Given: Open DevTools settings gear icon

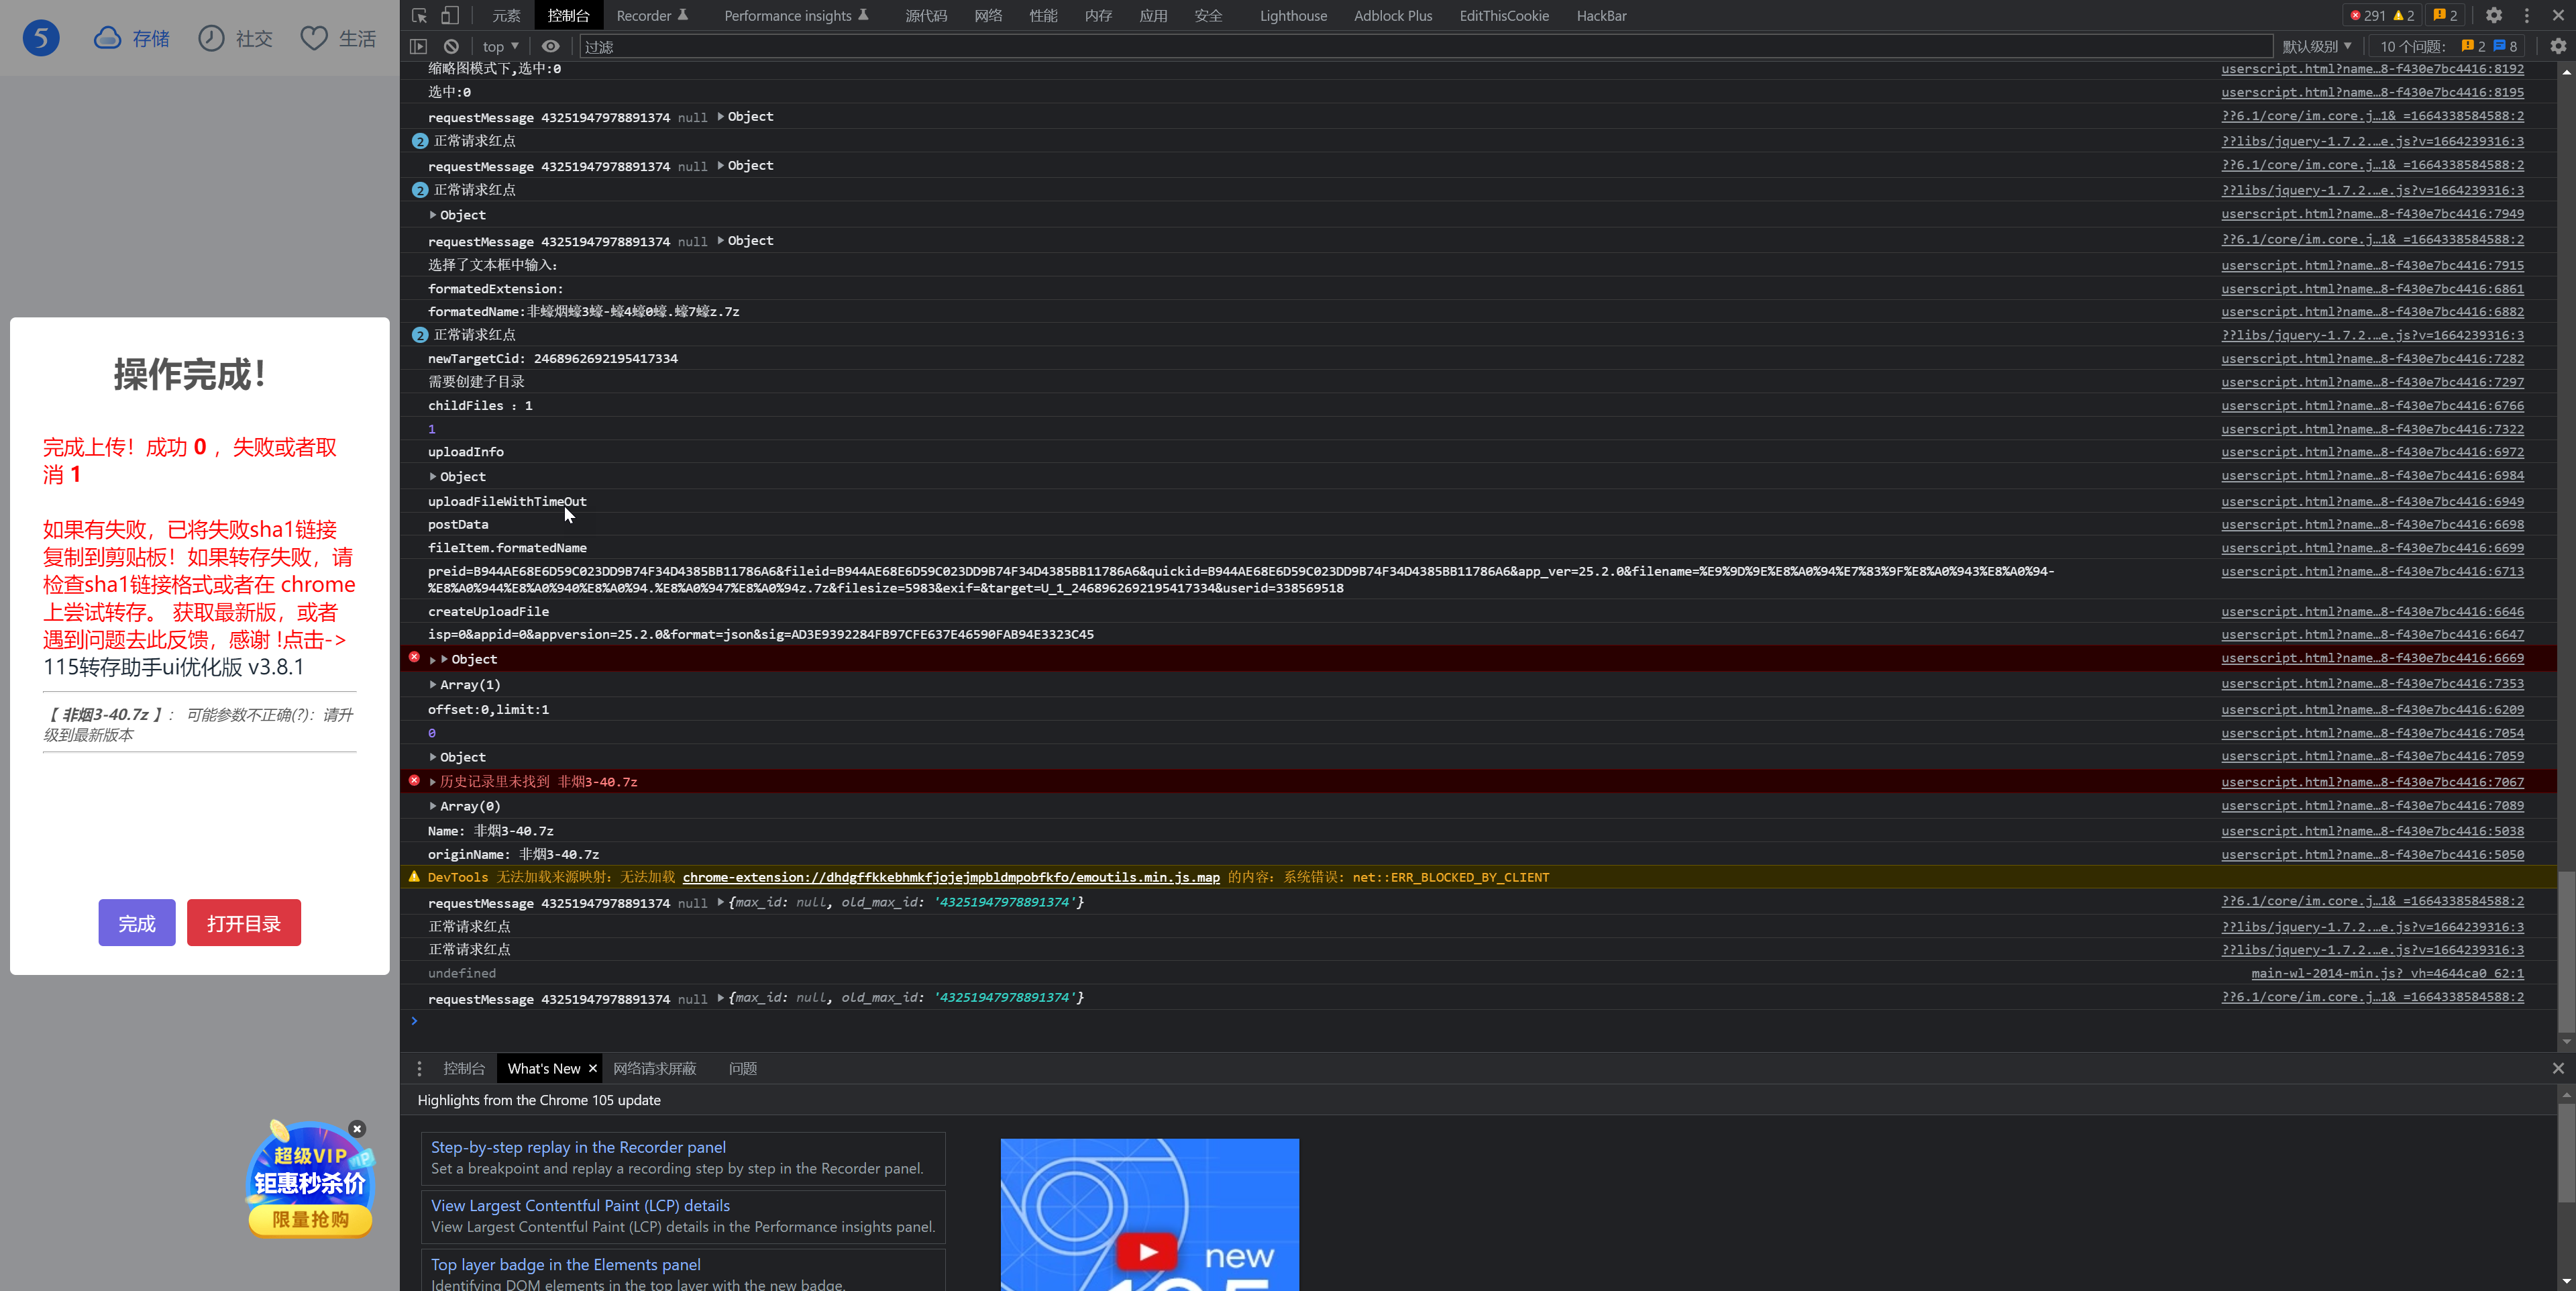Looking at the screenshot, I should [x=2493, y=15].
